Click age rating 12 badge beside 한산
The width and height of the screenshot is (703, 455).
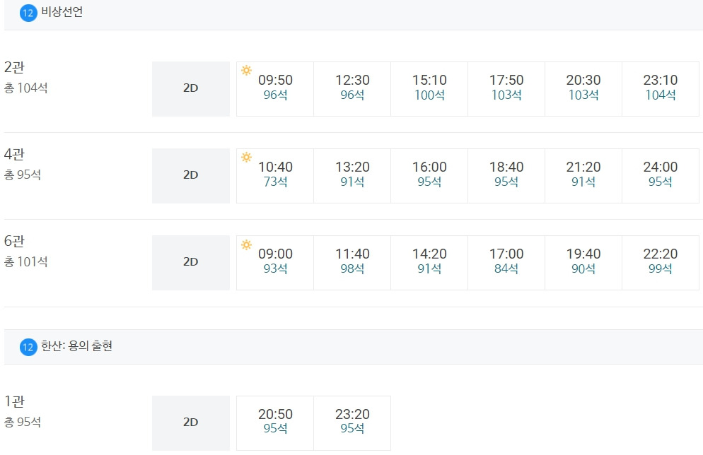28,347
